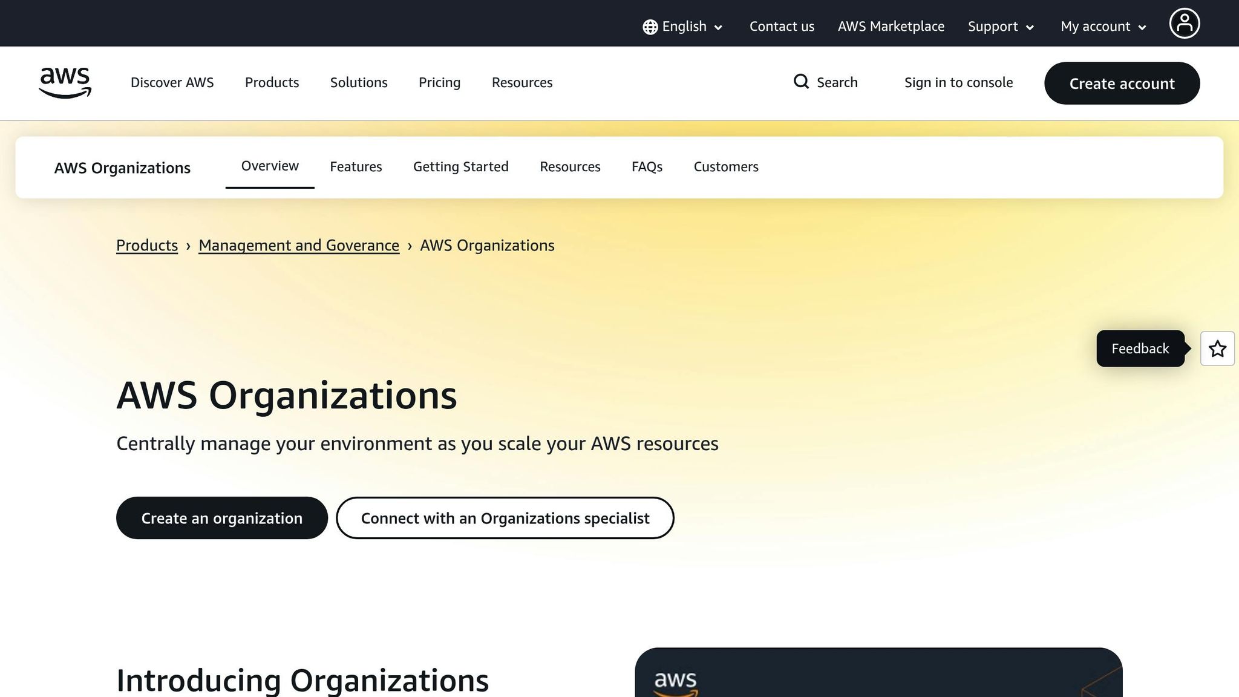Open the Pricing menu item
The width and height of the screenshot is (1239, 697).
pyautogui.click(x=439, y=82)
